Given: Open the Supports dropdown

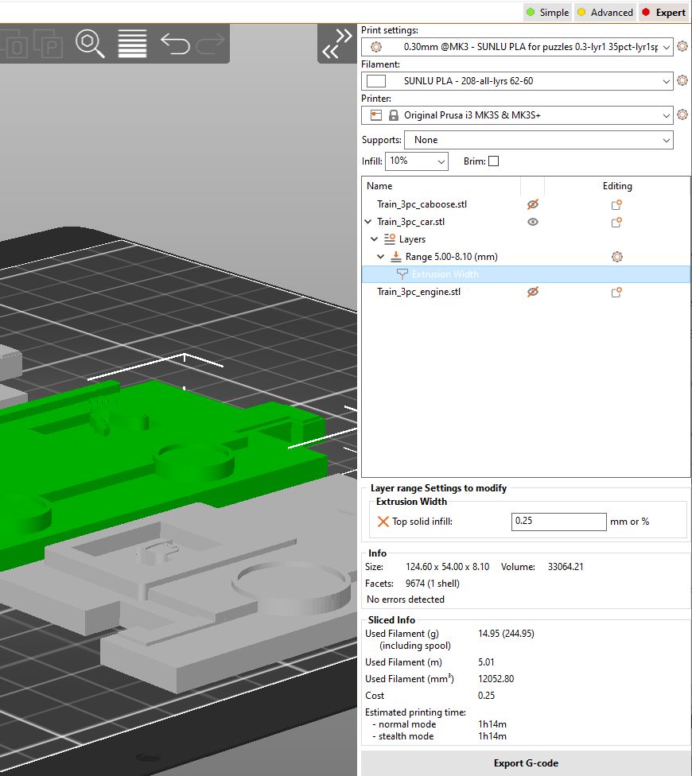Looking at the screenshot, I should point(538,140).
